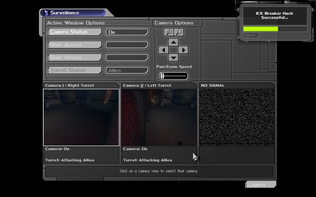Click the 'ICE Breaker Hack Successful...' message
Viewport: 316px width, 197px height.
[x=274, y=15]
